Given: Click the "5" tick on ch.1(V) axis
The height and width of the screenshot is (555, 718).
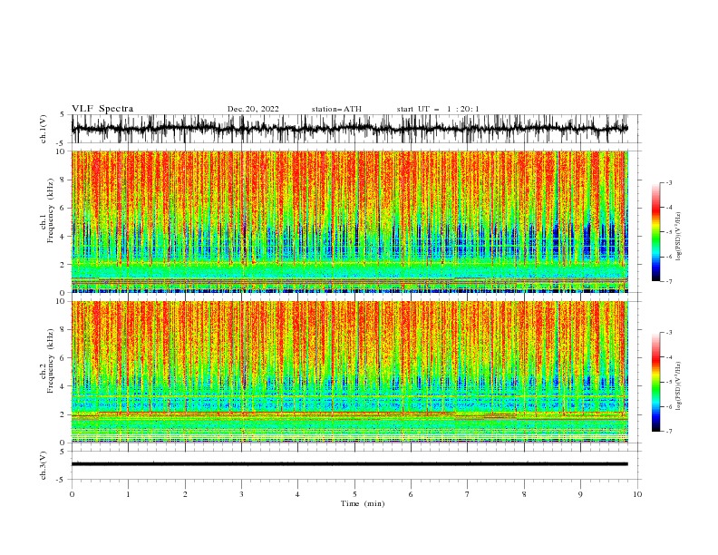Looking at the screenshot, I should tap(62, 115).
